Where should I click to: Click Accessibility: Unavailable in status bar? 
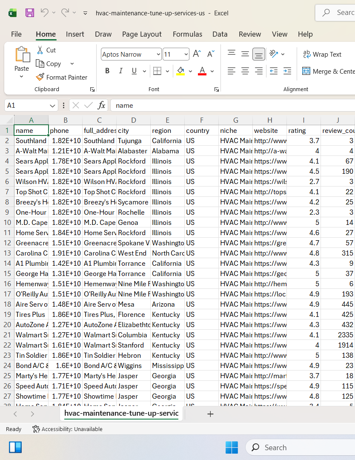[67, 429]
